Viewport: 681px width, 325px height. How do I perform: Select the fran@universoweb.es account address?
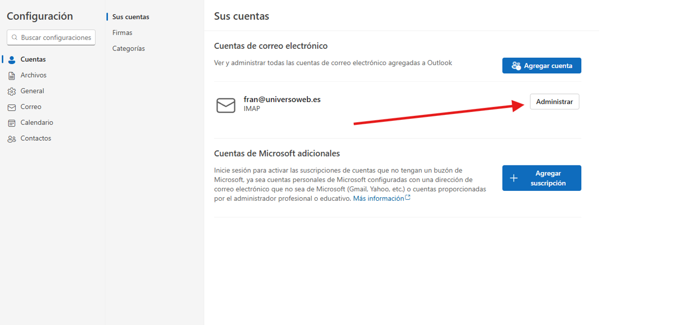coord(282,100)
